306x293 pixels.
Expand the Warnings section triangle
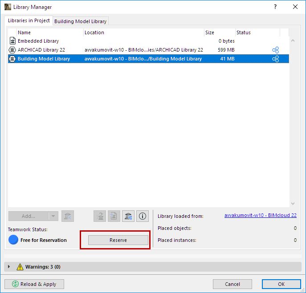(9, 266)
